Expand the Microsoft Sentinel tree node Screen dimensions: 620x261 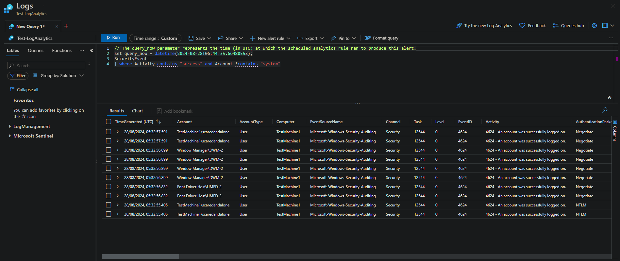tap(10, 136)
